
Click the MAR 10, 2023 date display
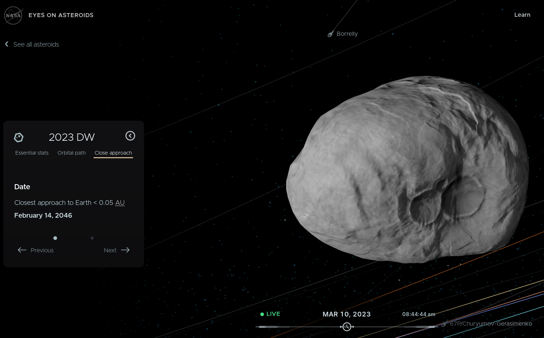pyautogui.click(x=347, y=314)
